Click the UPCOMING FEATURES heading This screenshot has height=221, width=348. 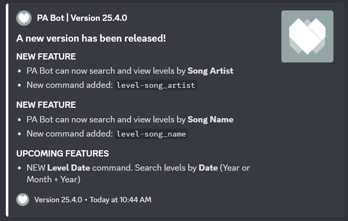pos(62,153)
